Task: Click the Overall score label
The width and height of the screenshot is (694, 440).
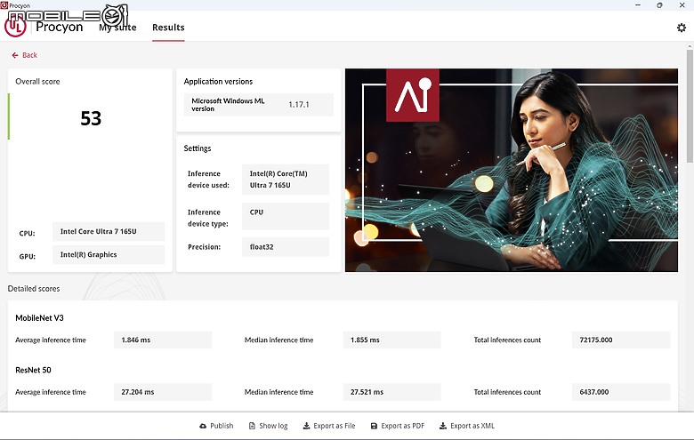Action: click(x=37, y=82)
